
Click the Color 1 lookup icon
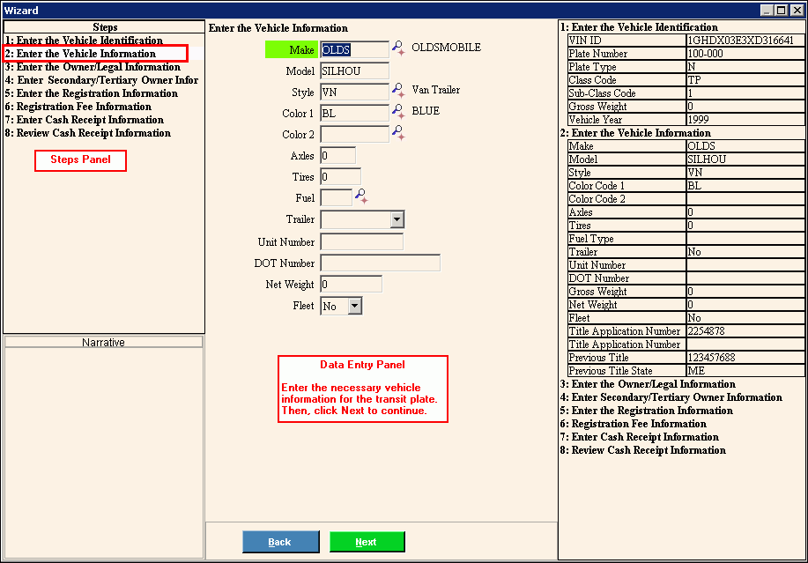tap(398, 112)
